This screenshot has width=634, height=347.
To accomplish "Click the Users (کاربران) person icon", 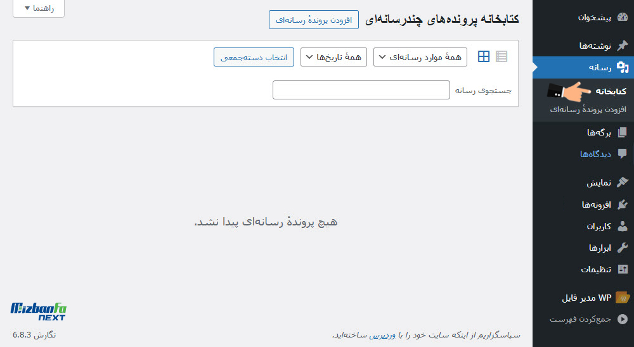I will 623,226.
